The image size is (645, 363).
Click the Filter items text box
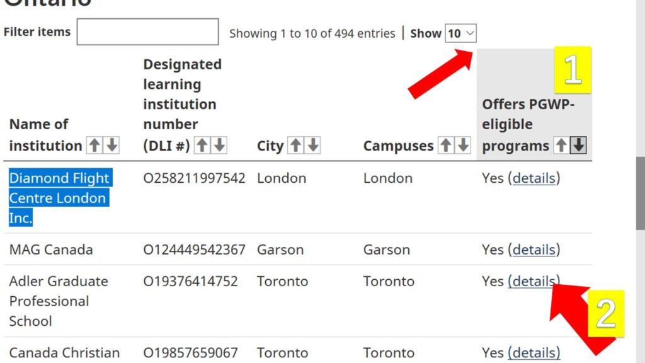coord(147,32)
